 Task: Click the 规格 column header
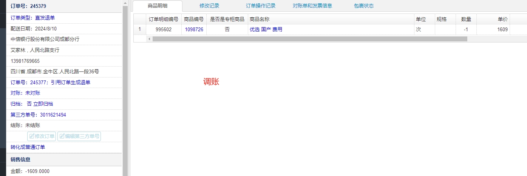pyautogui.click(x=445, y=19)
